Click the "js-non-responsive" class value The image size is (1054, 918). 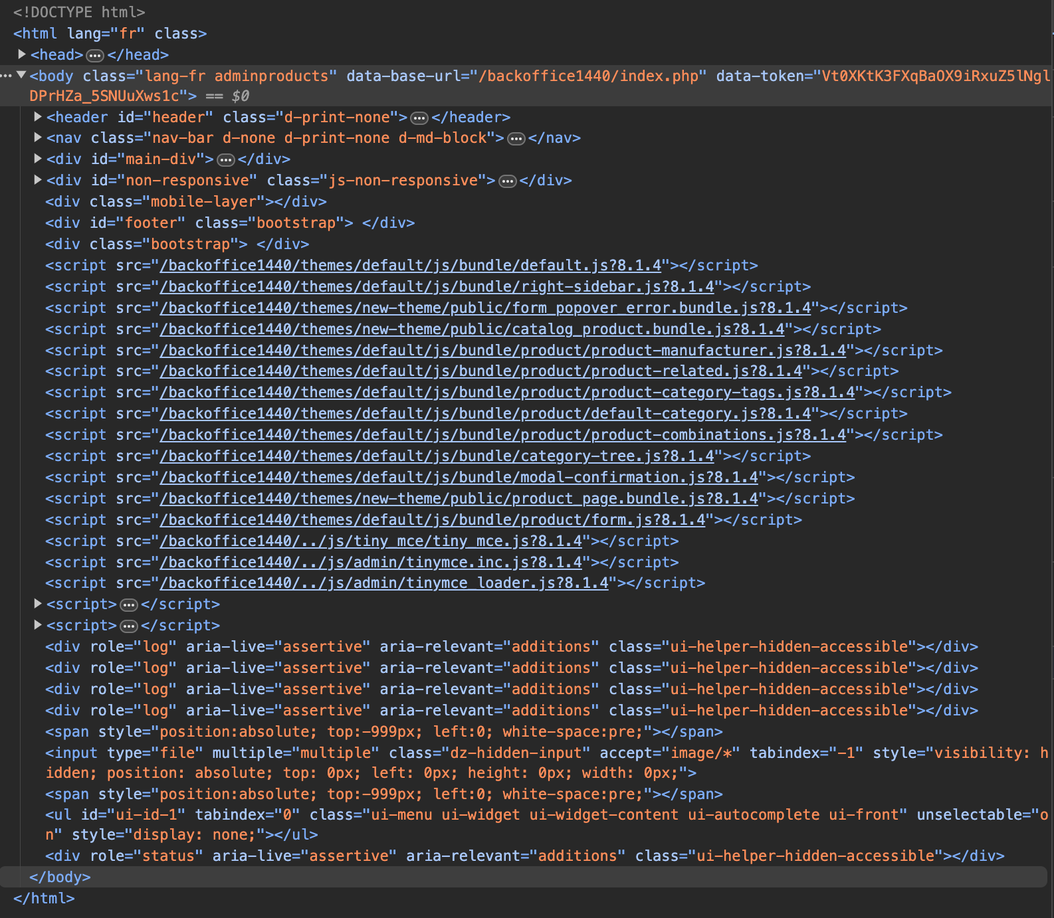(403, 180)
